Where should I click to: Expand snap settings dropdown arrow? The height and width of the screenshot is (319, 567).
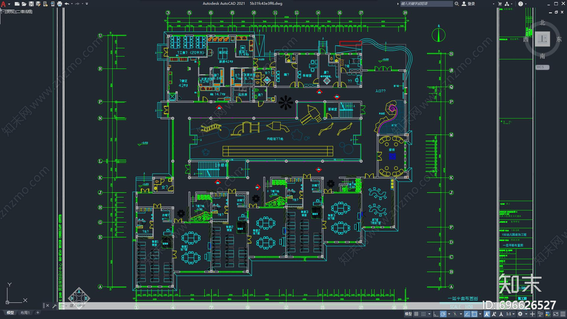point(429,314)
